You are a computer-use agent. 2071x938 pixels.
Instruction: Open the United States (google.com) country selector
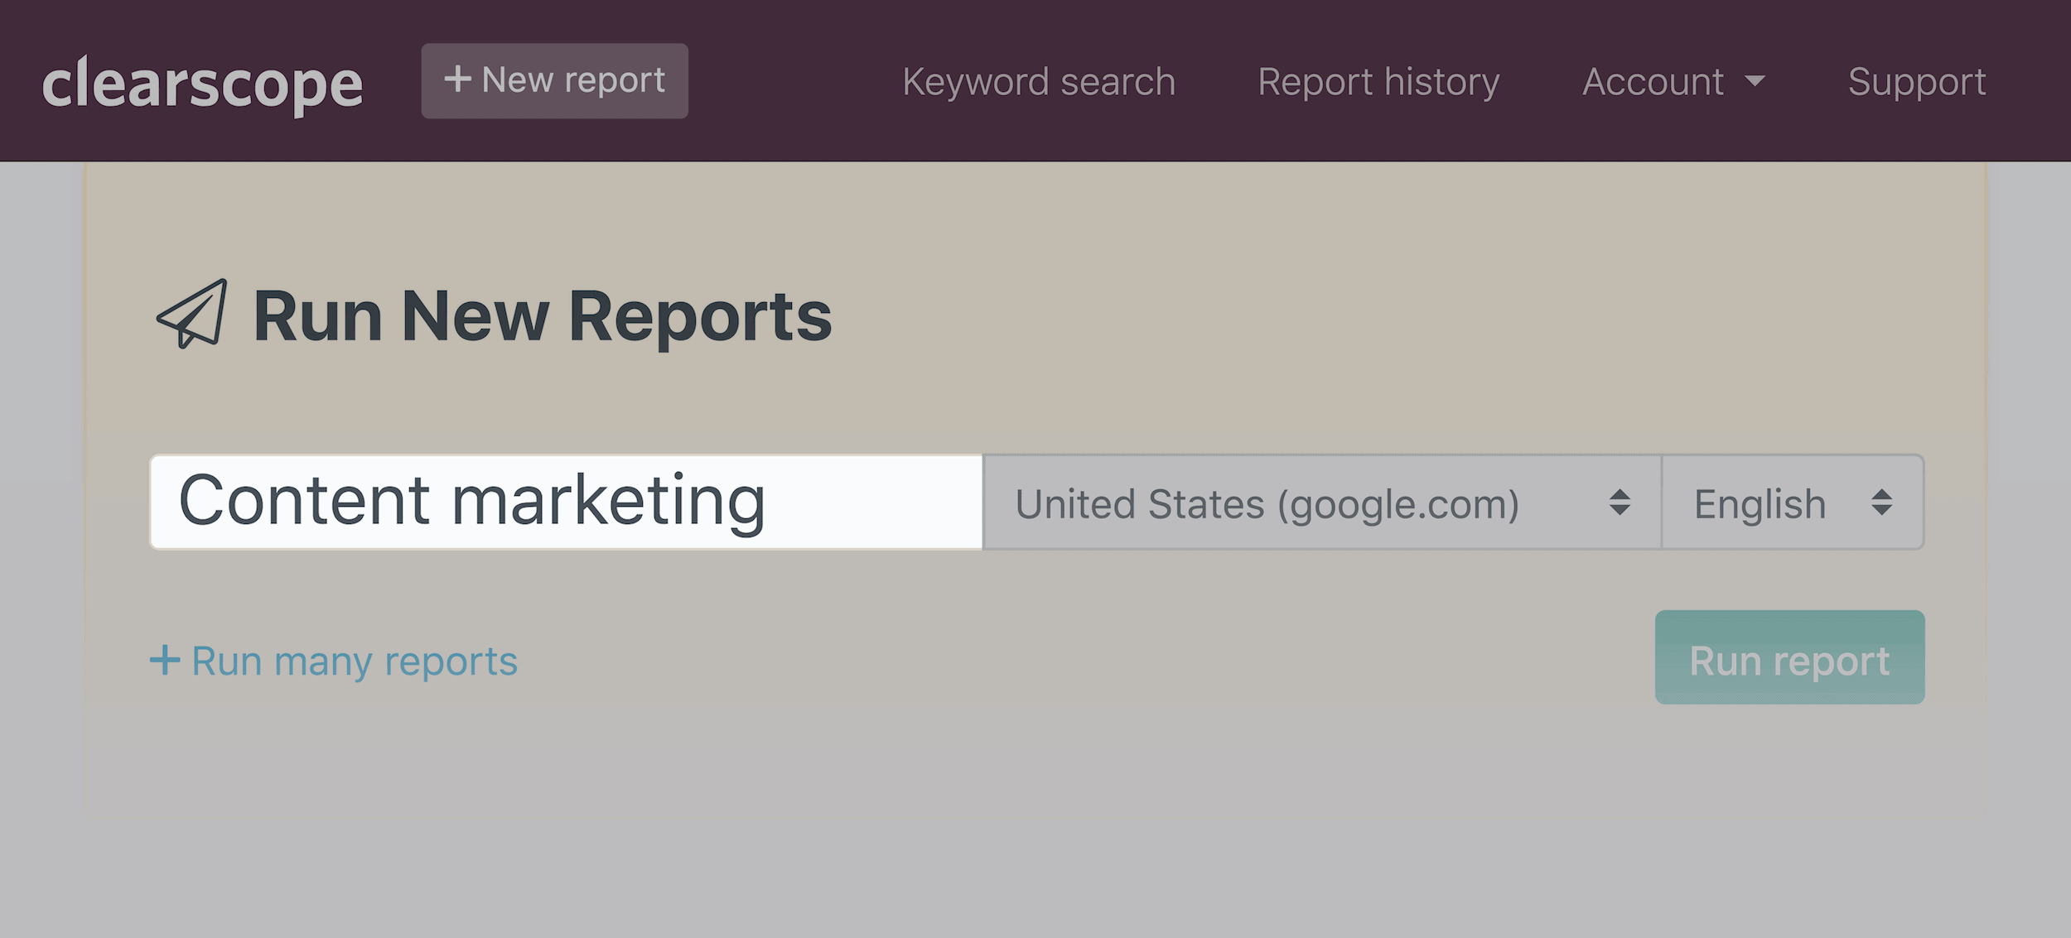pos(1322,502)
